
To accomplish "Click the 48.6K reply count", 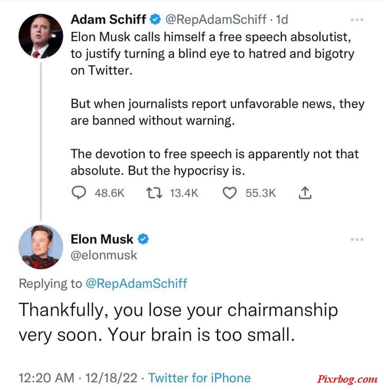I will tap(109, 193).
